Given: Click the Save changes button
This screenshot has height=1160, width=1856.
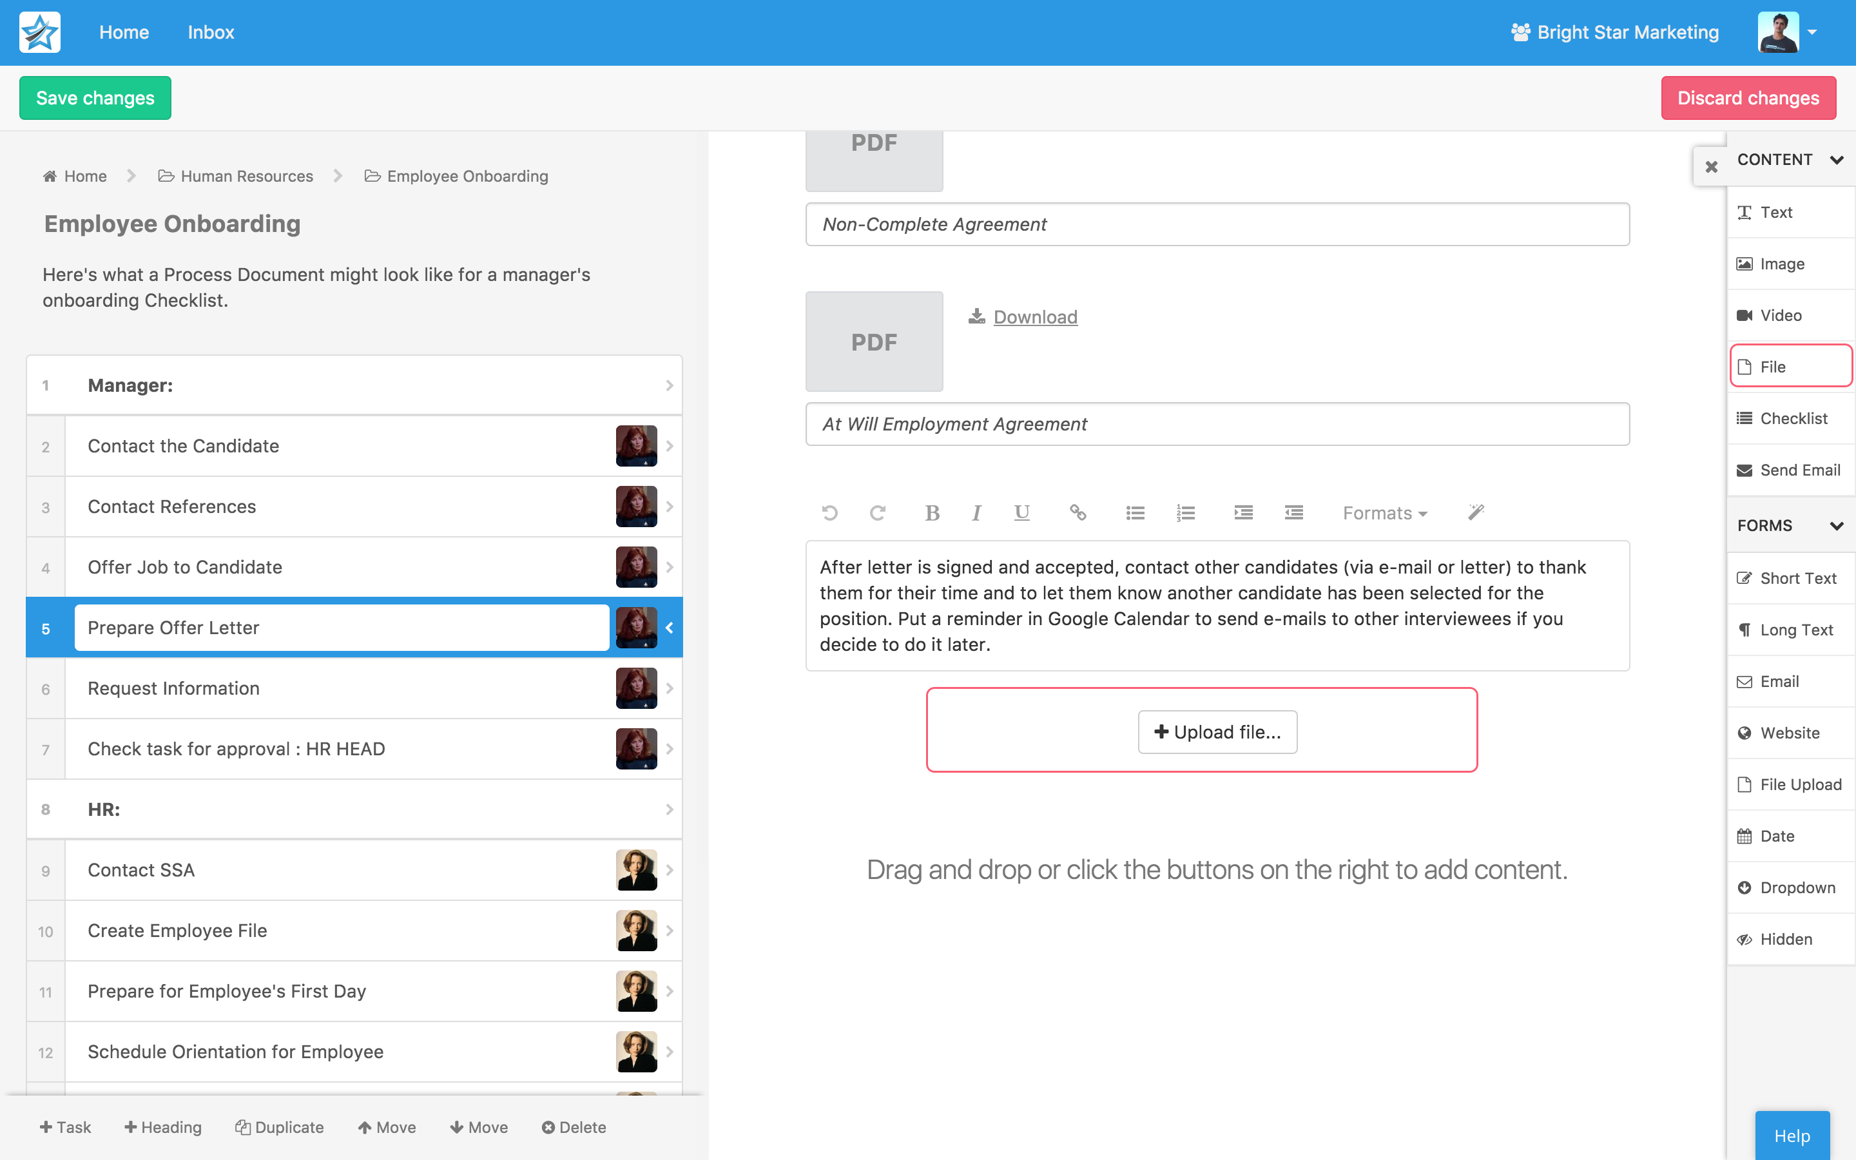Looking at the screenshot, I should pyautogui.click(x=95, y=97).
